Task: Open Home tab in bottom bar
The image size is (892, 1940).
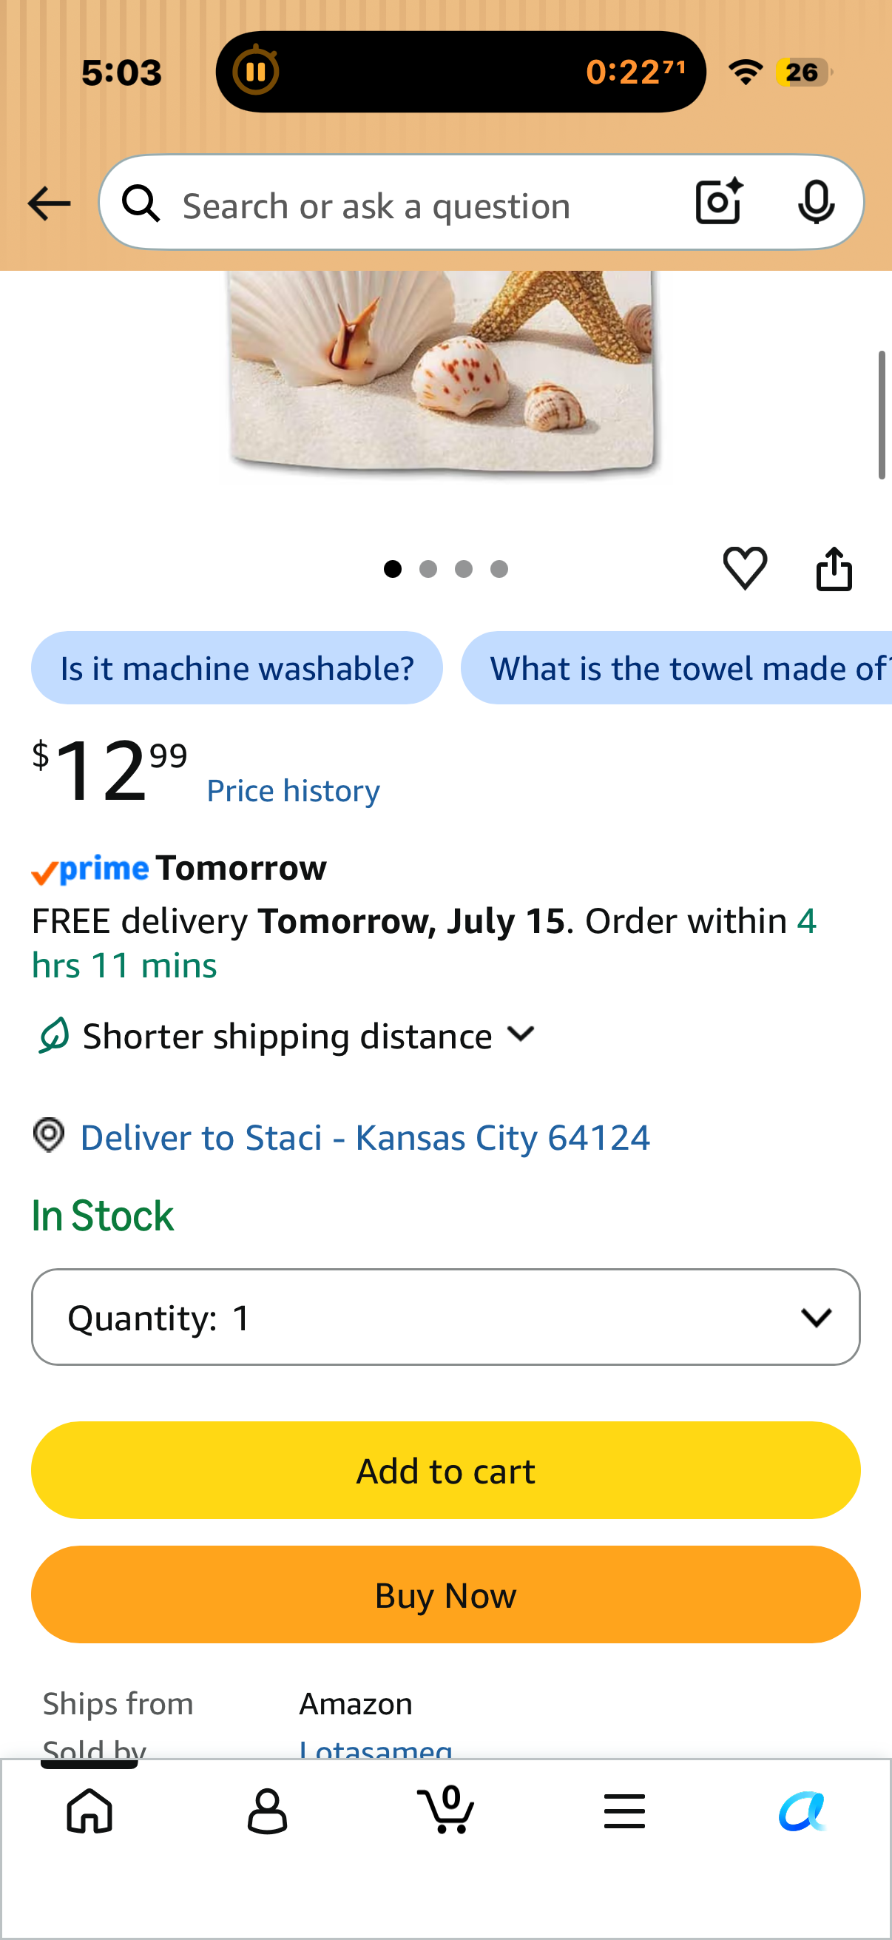Action: 89,1810
